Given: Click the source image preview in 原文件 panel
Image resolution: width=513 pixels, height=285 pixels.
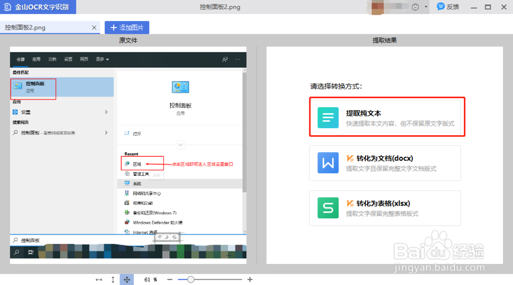Looking at the screenshot, I should (x=128, y=155).
